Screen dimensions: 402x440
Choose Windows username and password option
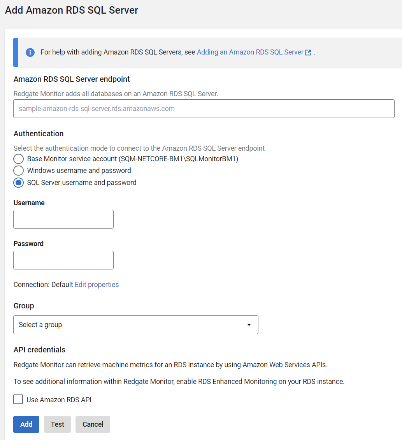(19, 171)
